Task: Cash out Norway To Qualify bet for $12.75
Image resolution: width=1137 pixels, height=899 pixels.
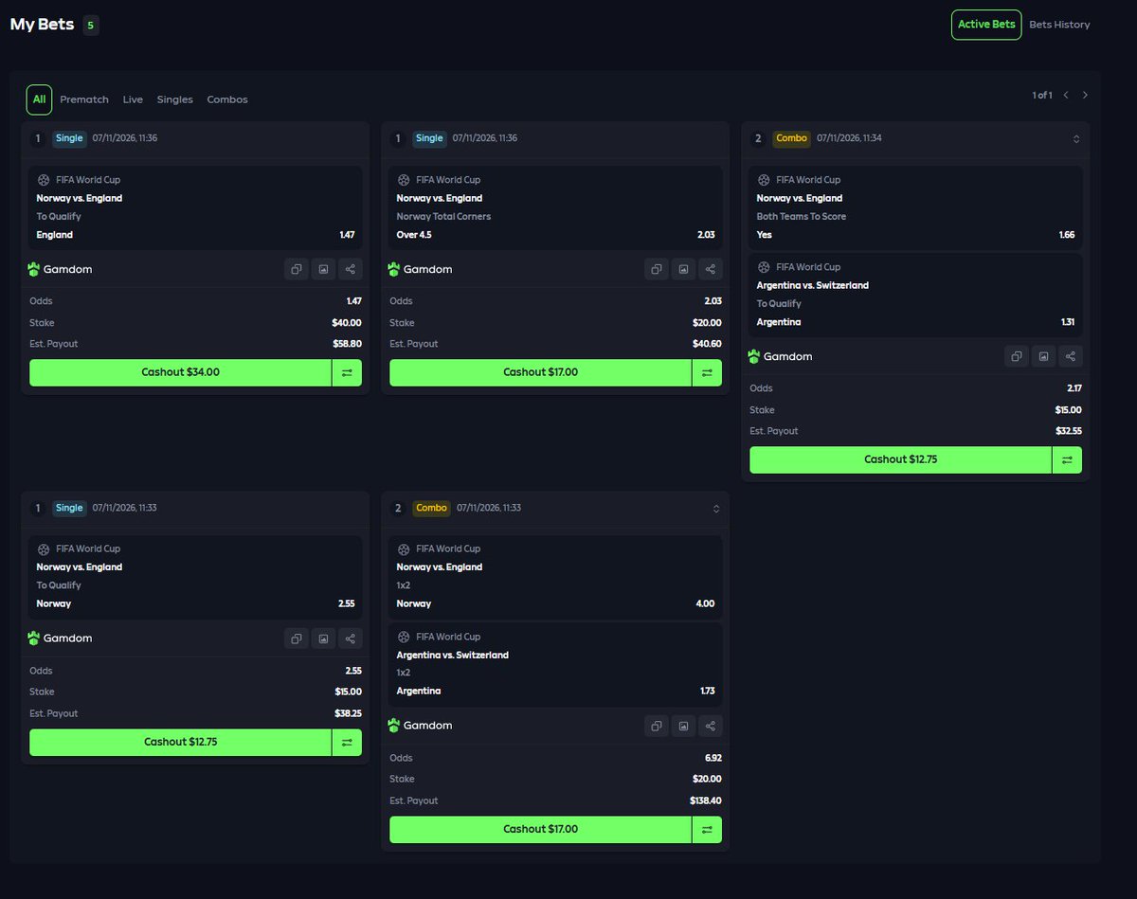Action: [180, 742]
